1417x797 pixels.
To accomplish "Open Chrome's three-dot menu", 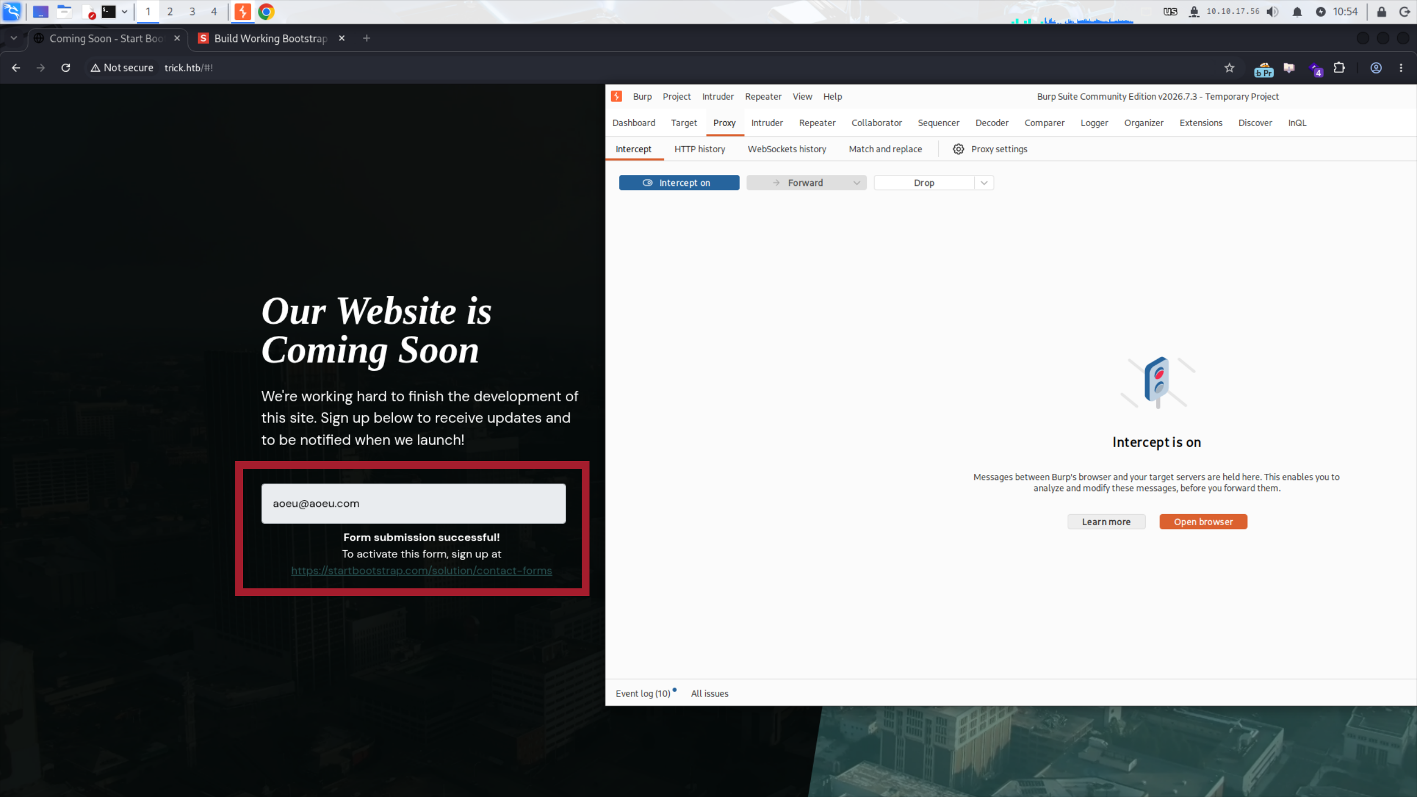I will [1401, 68].
